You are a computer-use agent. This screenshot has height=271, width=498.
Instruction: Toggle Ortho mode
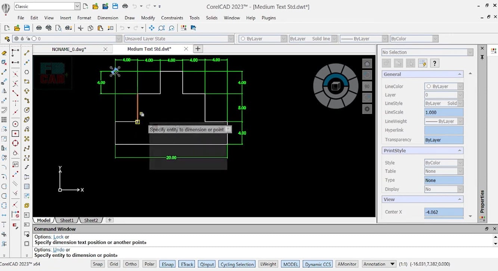coord(131,264)
